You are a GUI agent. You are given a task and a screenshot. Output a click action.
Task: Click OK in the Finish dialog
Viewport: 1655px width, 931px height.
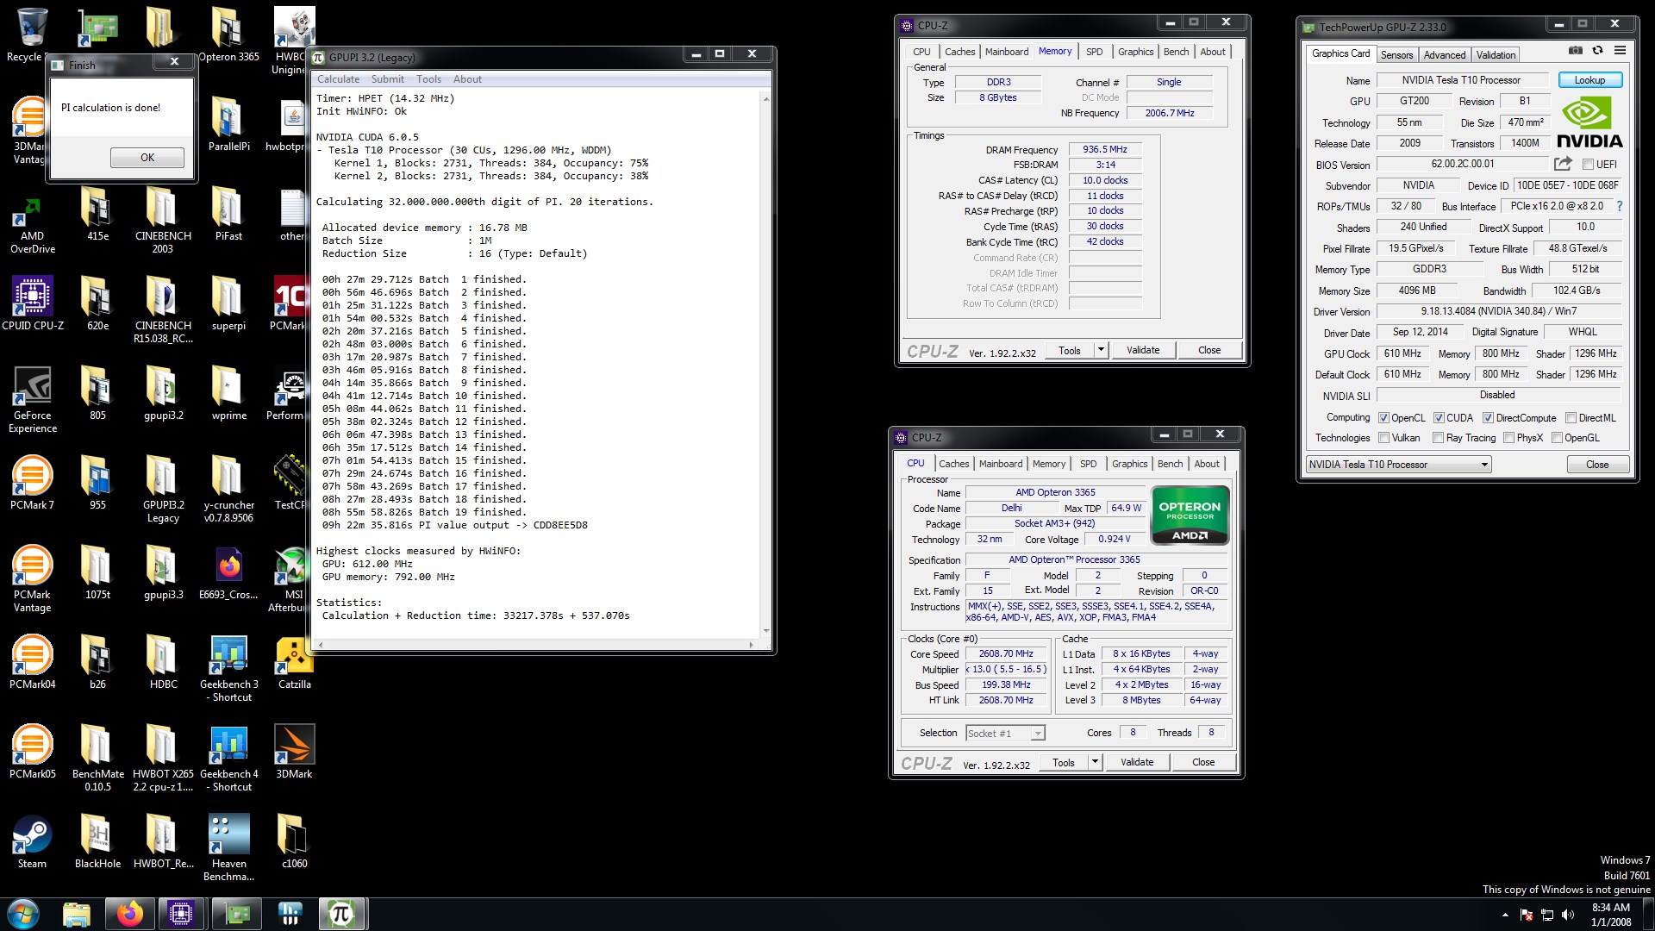pos(147,158)
